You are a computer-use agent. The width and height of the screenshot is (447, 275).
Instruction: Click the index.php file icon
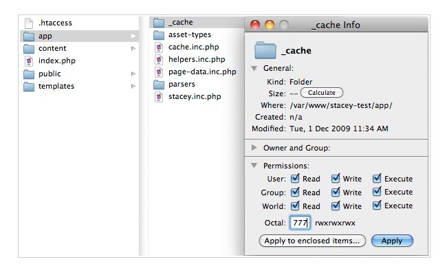[29, 61]
